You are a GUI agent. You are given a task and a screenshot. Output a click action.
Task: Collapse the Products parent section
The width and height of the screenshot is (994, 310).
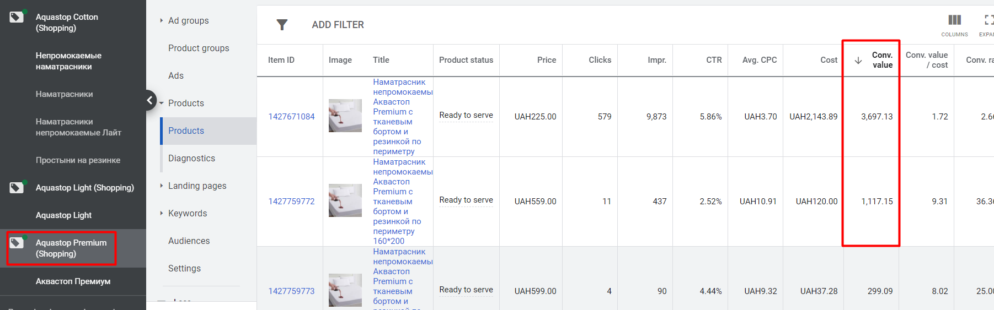click(x=161, y=103)
